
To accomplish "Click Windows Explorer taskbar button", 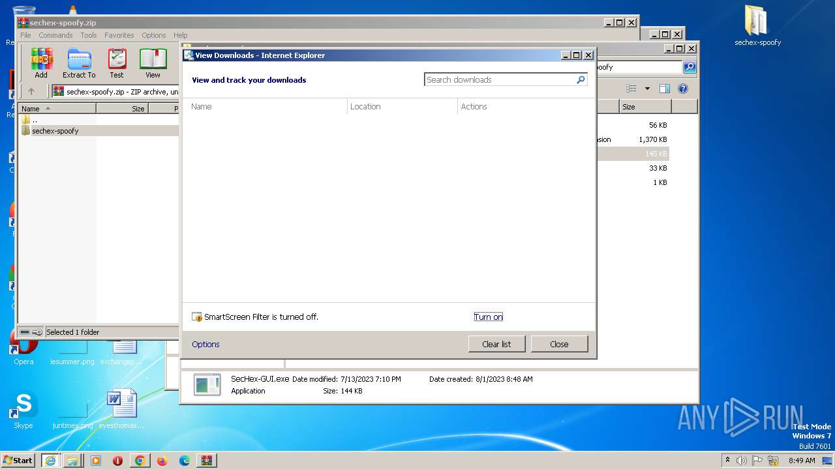I will pos(72,461).
